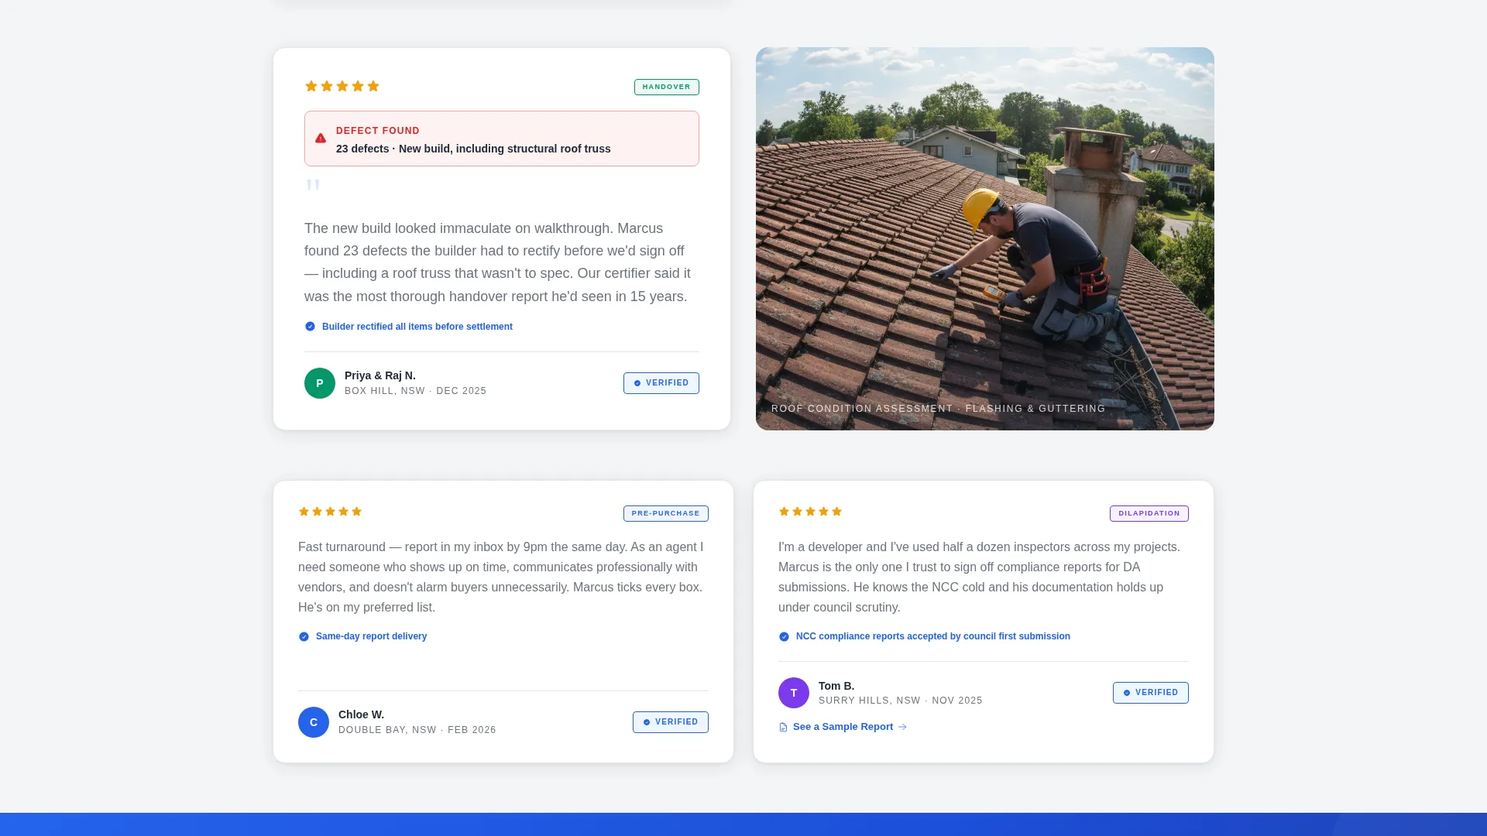
Task: Click the Verified badge for Tom B.
Action: tap(1151, 693)
